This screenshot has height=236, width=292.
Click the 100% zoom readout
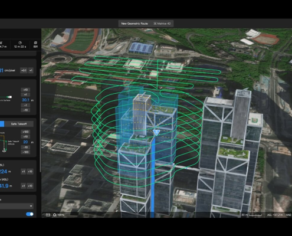[61, 215]
